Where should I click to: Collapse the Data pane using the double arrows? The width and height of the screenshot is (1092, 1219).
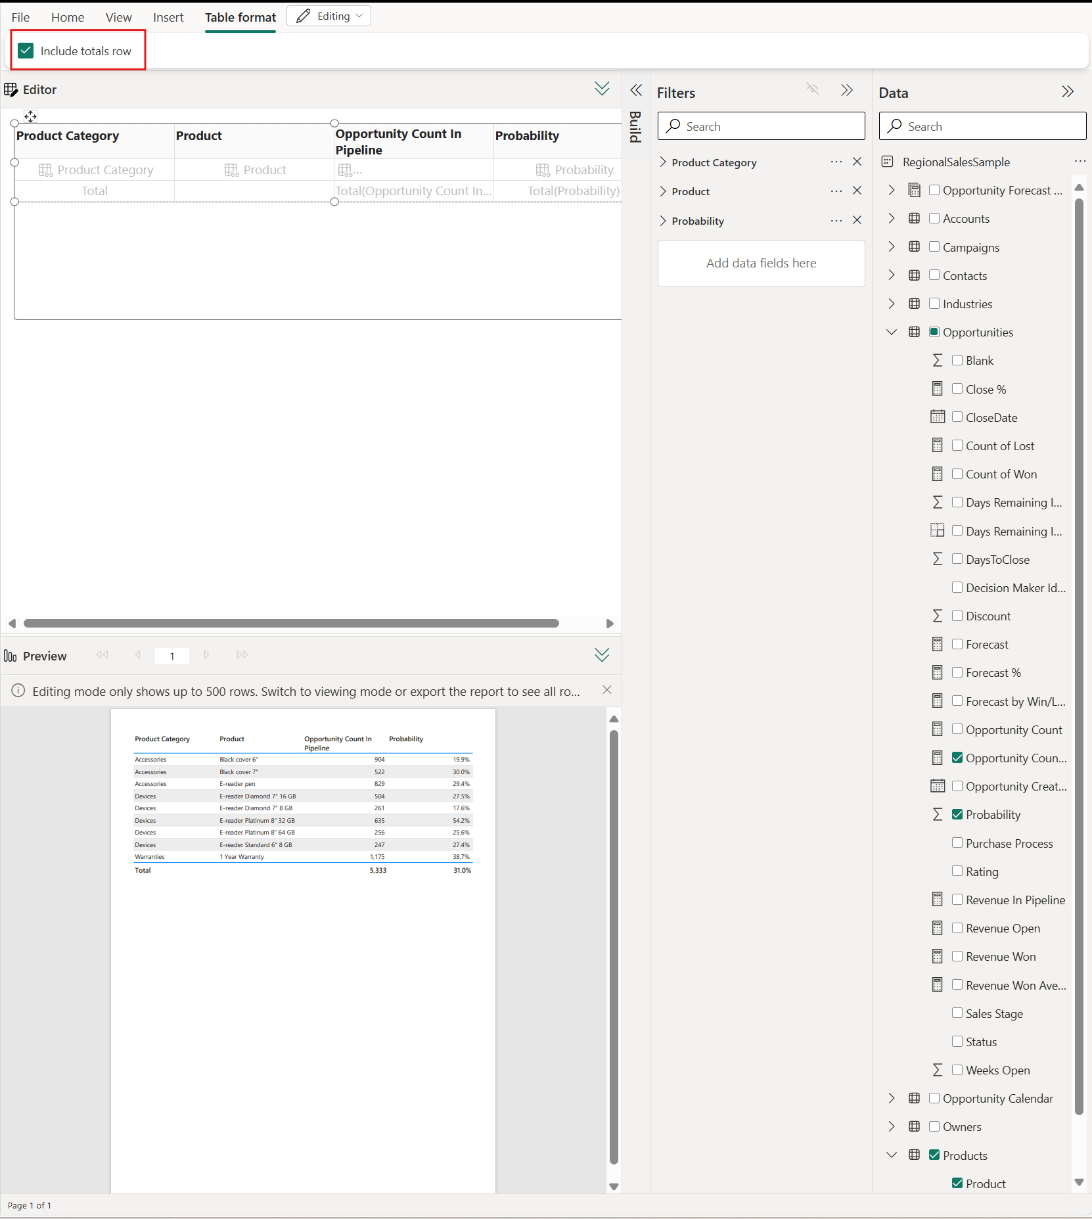pyautogui.click(x=1067, y=92)
